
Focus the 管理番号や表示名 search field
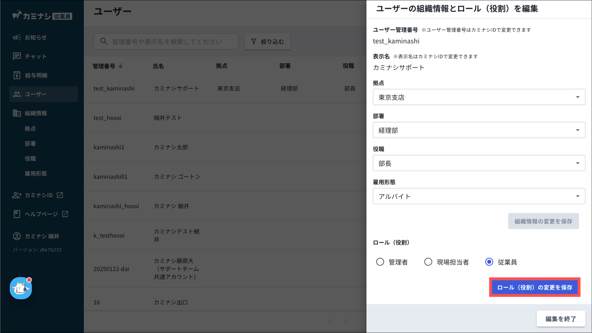(166, 41)
